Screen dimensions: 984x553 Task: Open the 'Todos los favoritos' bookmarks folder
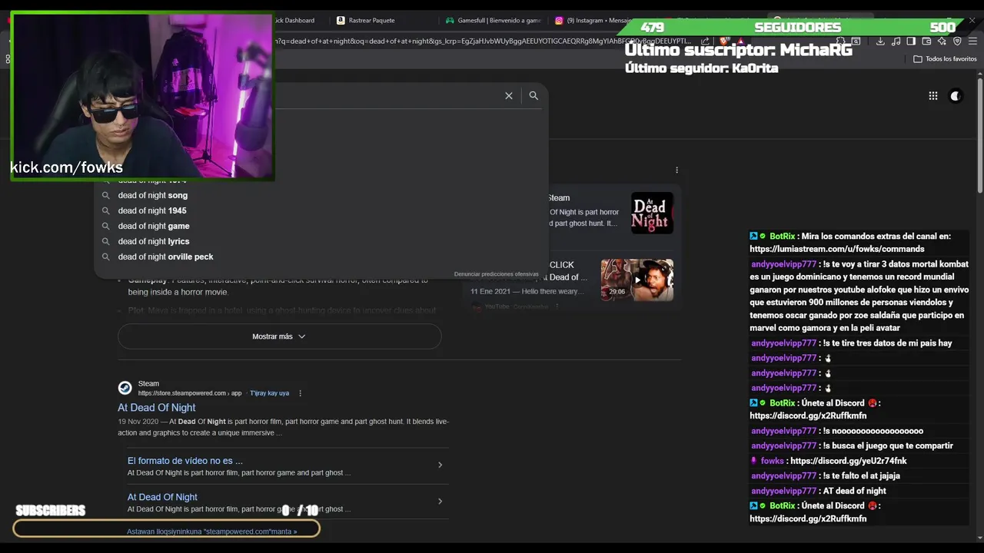tap(945, 59)
